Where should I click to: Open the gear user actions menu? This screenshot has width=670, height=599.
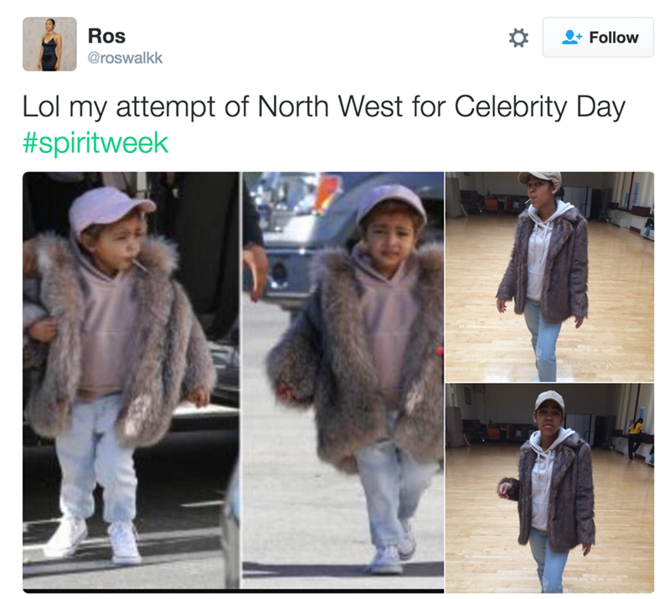[518, 38]
